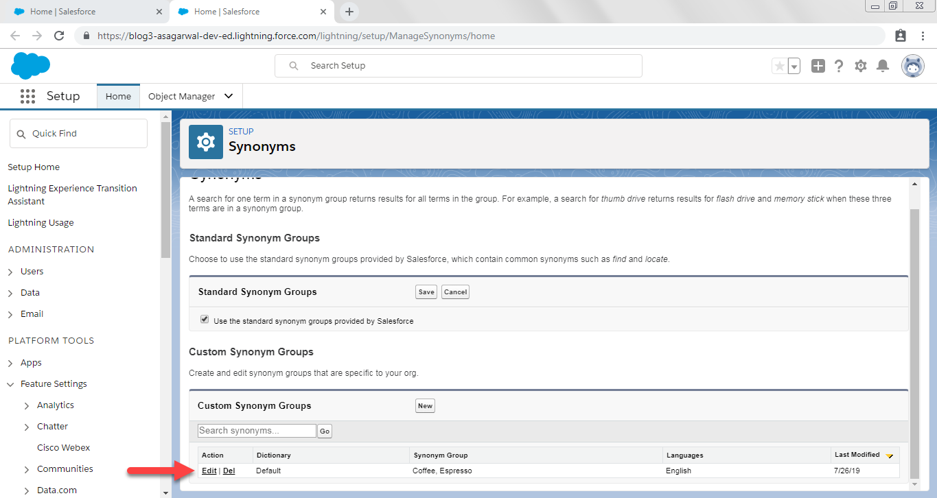This screenshot has width=937, height=498.
Task: Open the Object Manager dropdown
Action: [190, 96]
